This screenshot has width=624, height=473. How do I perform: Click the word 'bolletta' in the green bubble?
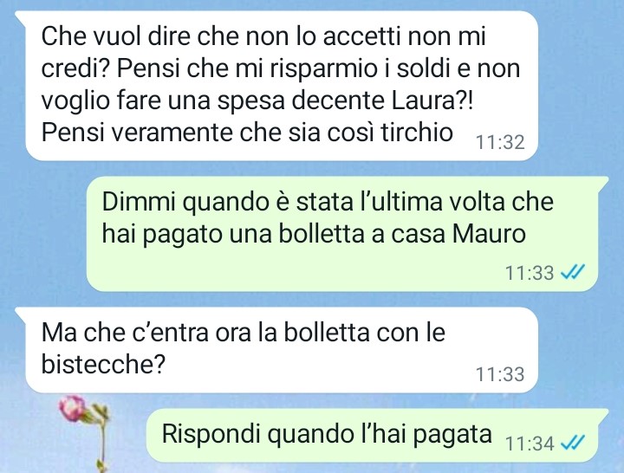click(x=322, y=234)
